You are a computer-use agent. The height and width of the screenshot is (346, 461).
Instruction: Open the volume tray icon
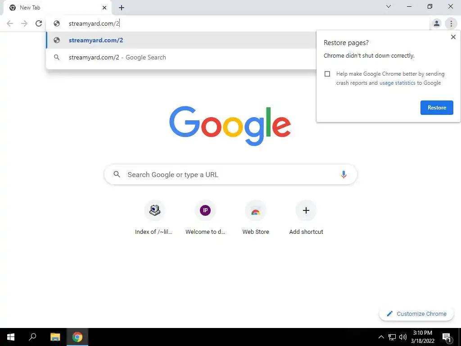click(403, 337)
